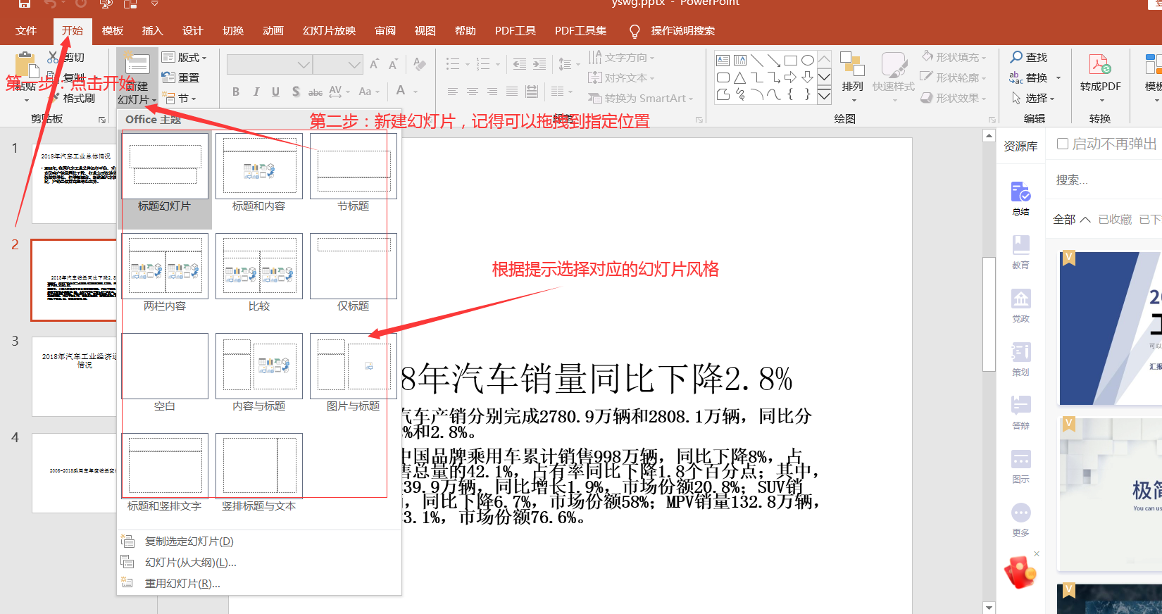Open the font name combo box
The image size is (1162, 614).
269,65
